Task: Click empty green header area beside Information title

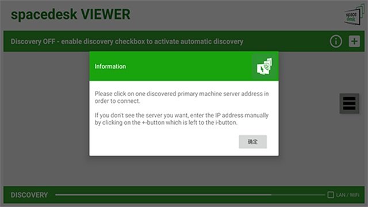Action: (188, 67)
